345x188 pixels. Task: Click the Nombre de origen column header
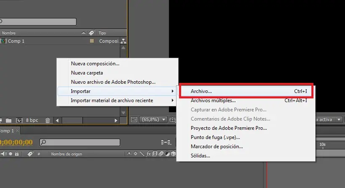click(66, 154)
